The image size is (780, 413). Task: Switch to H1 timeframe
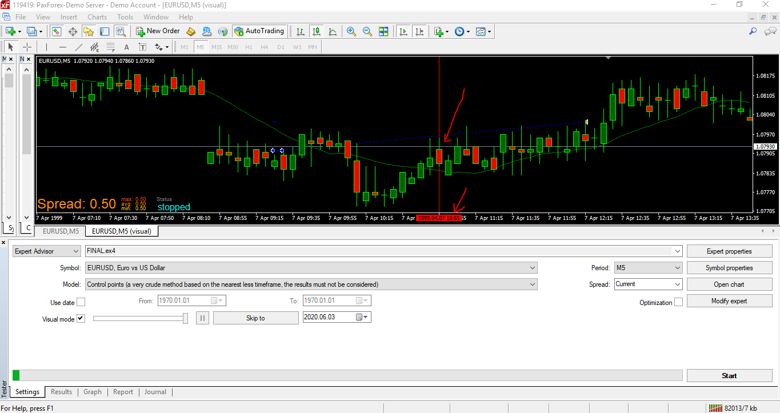[x=249, y=47]
